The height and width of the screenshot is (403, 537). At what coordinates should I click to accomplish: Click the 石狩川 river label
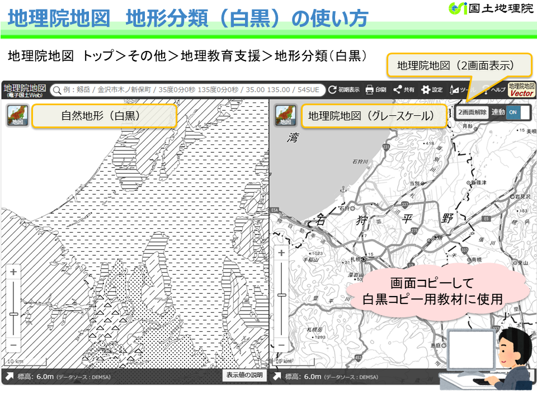360,161
